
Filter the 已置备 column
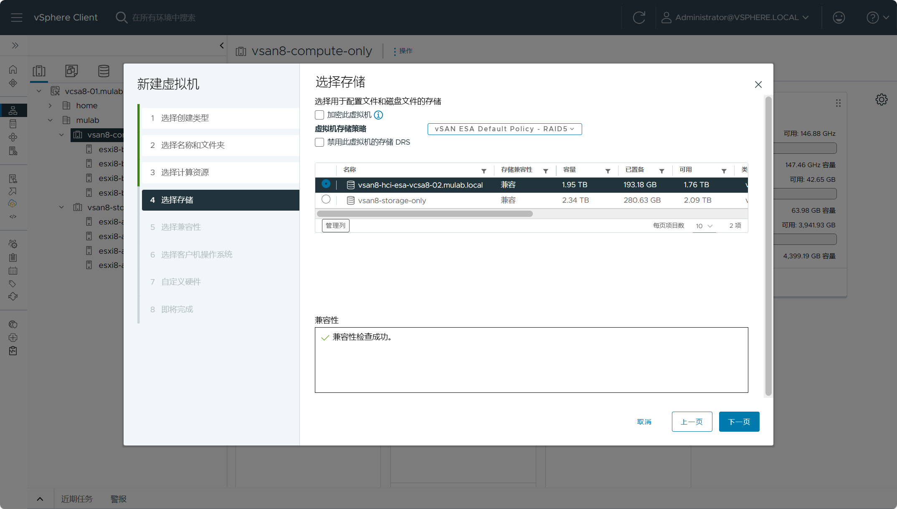pos(661,171)
